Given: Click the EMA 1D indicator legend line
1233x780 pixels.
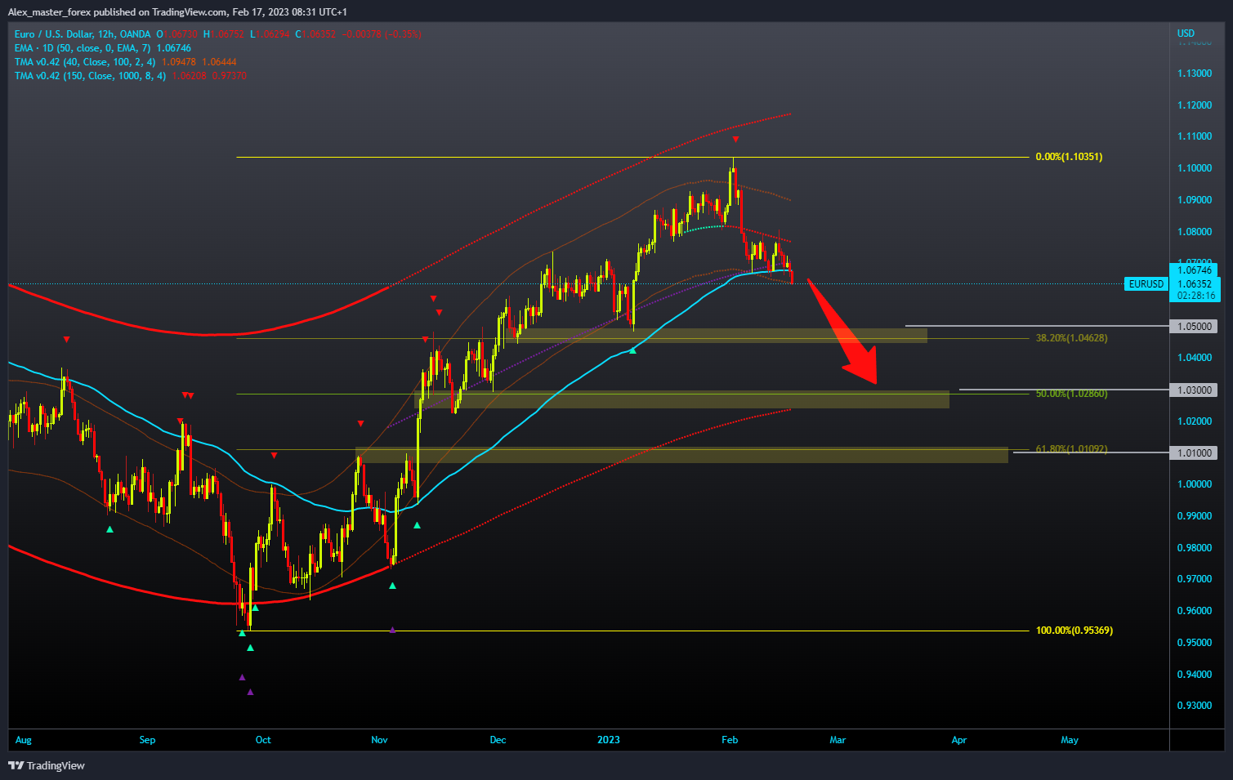Looking at the screenshot, I should click(x=102, y=48).
